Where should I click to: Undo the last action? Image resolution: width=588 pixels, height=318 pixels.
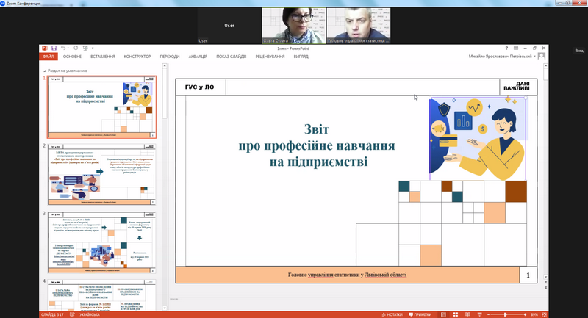pyautogui.click(x=63, y=48)
